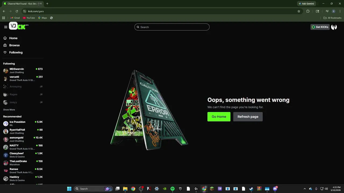The image size is (344, 193).
Task: Show hidden system tray icons
Action: coord(304,189)
